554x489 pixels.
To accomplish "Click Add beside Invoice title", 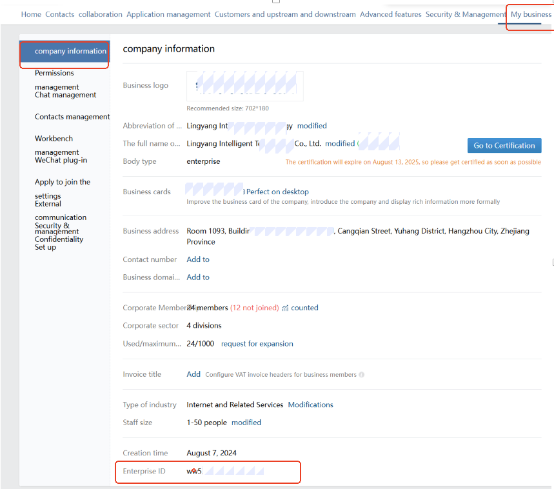I will coord(193,374).
